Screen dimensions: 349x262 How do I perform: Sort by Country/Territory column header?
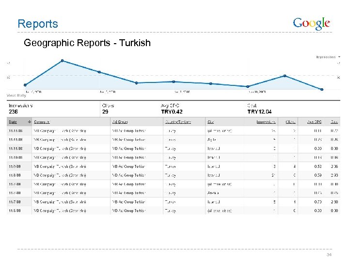(x=178, y=122)
